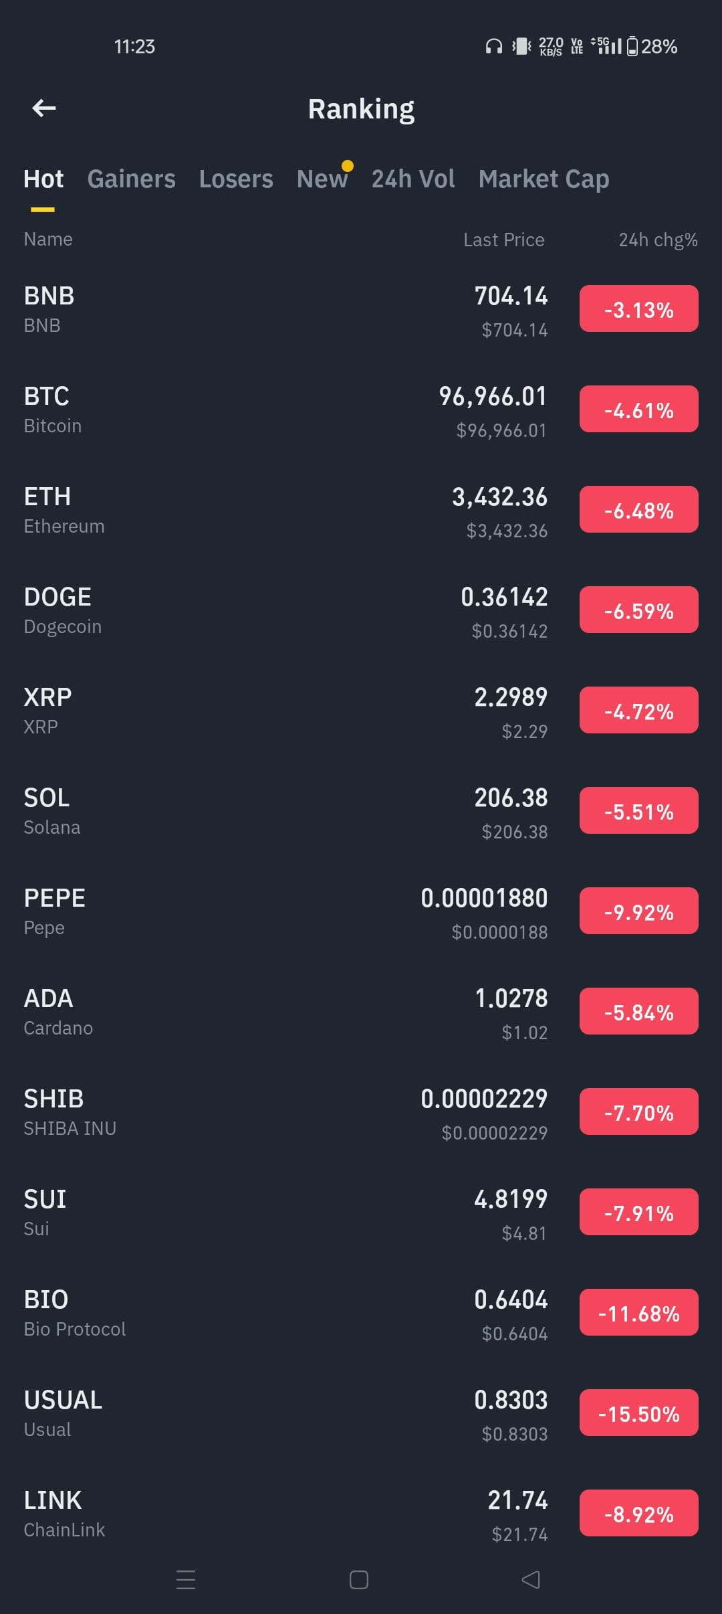Tap the Android home square icon
The image size is (722, 1614).
(359, 1580)
